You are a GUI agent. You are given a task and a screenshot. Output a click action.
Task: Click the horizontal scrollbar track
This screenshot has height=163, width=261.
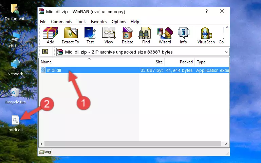click(x=133, y=144)
